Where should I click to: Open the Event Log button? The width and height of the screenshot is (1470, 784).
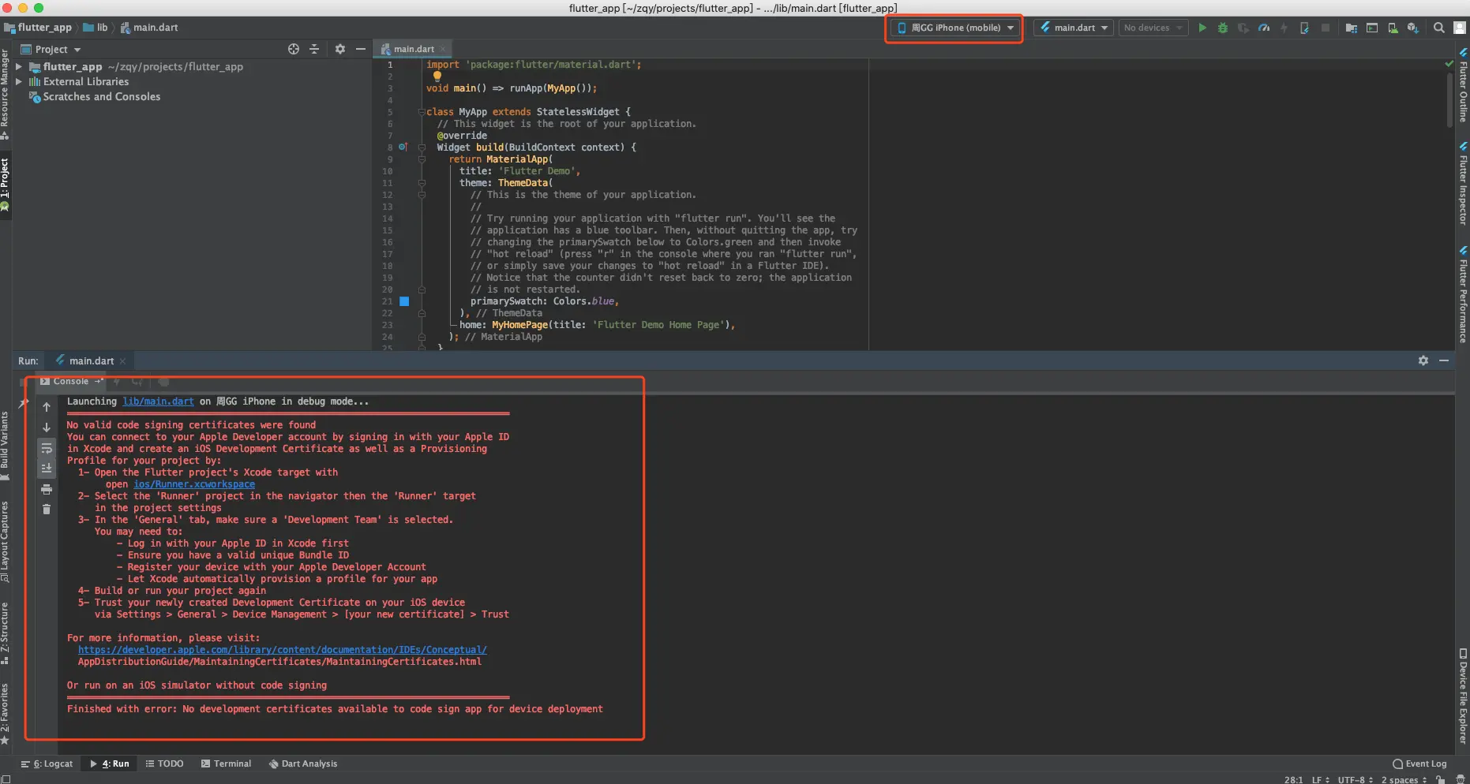click(1419, 763)
